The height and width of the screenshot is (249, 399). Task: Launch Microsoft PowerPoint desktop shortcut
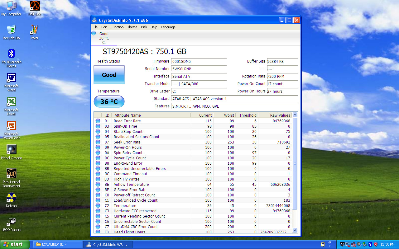[11, 130]
